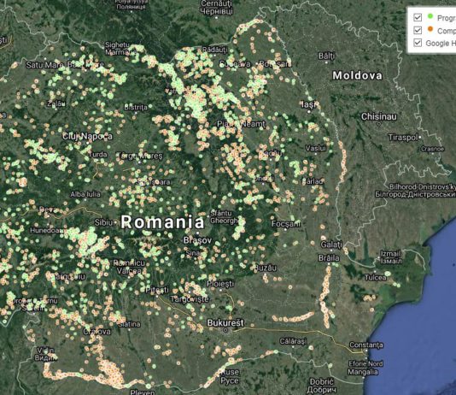Toggle the 'Google H...' layer checkbox

coord(418,43)
